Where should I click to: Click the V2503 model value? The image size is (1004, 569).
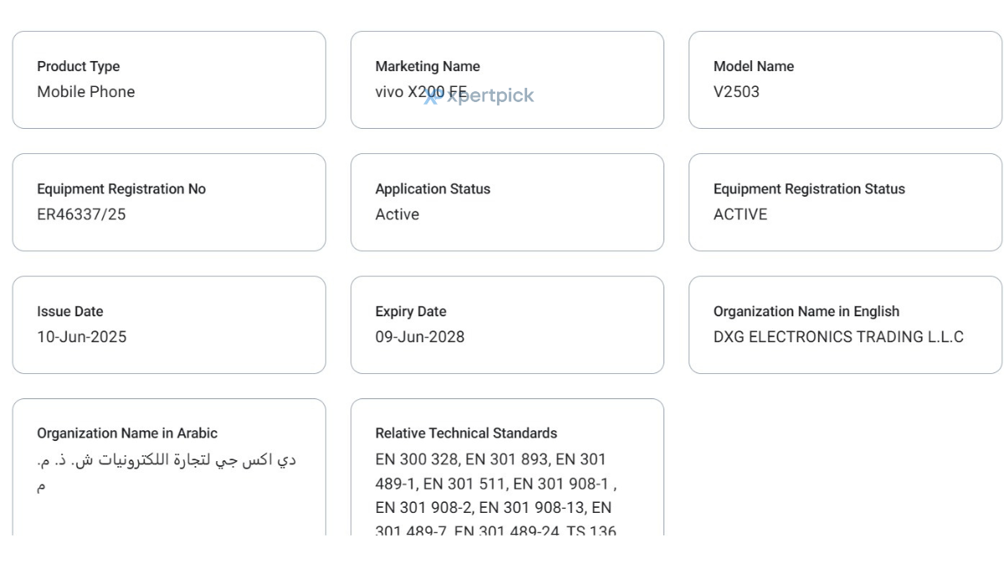click(x=736, y=92)
